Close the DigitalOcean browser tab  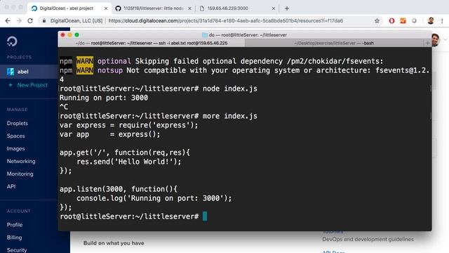pos(106,8)
